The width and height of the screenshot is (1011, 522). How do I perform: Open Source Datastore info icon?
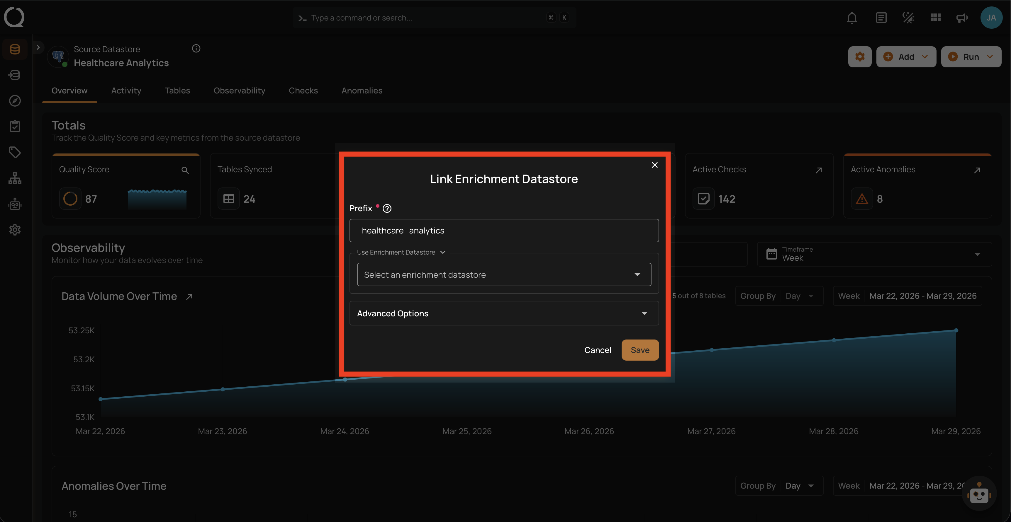coord(196,49)
